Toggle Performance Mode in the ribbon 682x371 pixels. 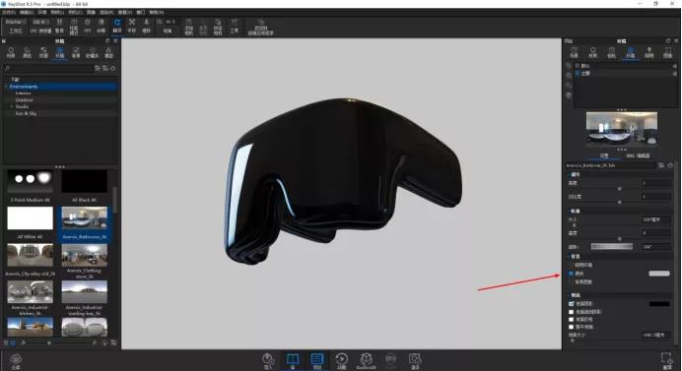pyautogui.click(x=74, y=26)
